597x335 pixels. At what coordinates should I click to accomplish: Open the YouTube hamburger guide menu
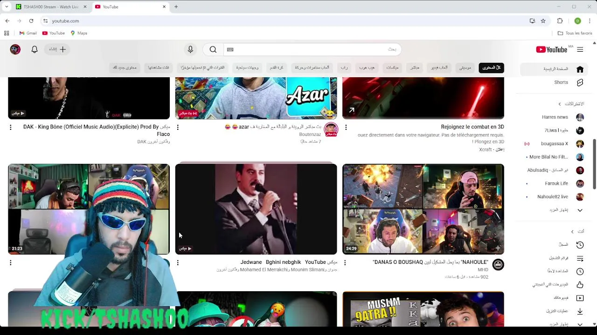[x=580, y=49]
